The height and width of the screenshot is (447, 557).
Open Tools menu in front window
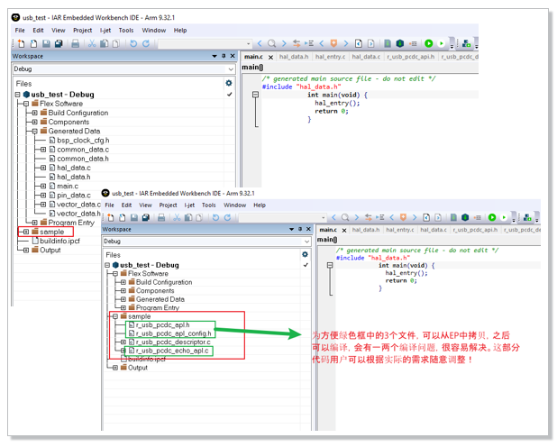point(209,205)
